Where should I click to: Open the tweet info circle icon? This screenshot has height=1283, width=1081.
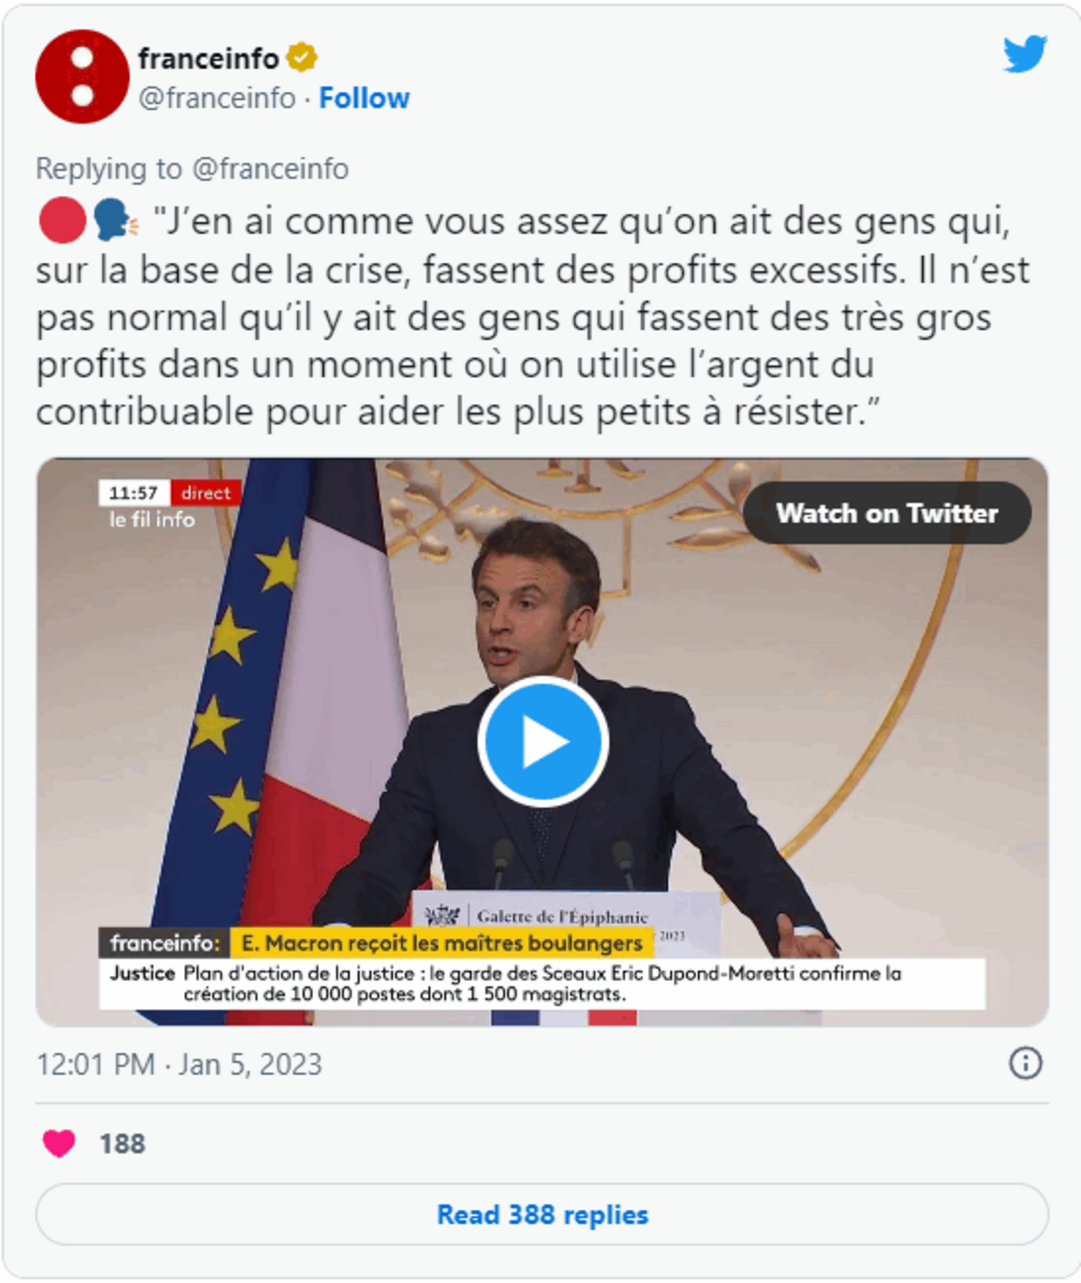point(1025,1063)
